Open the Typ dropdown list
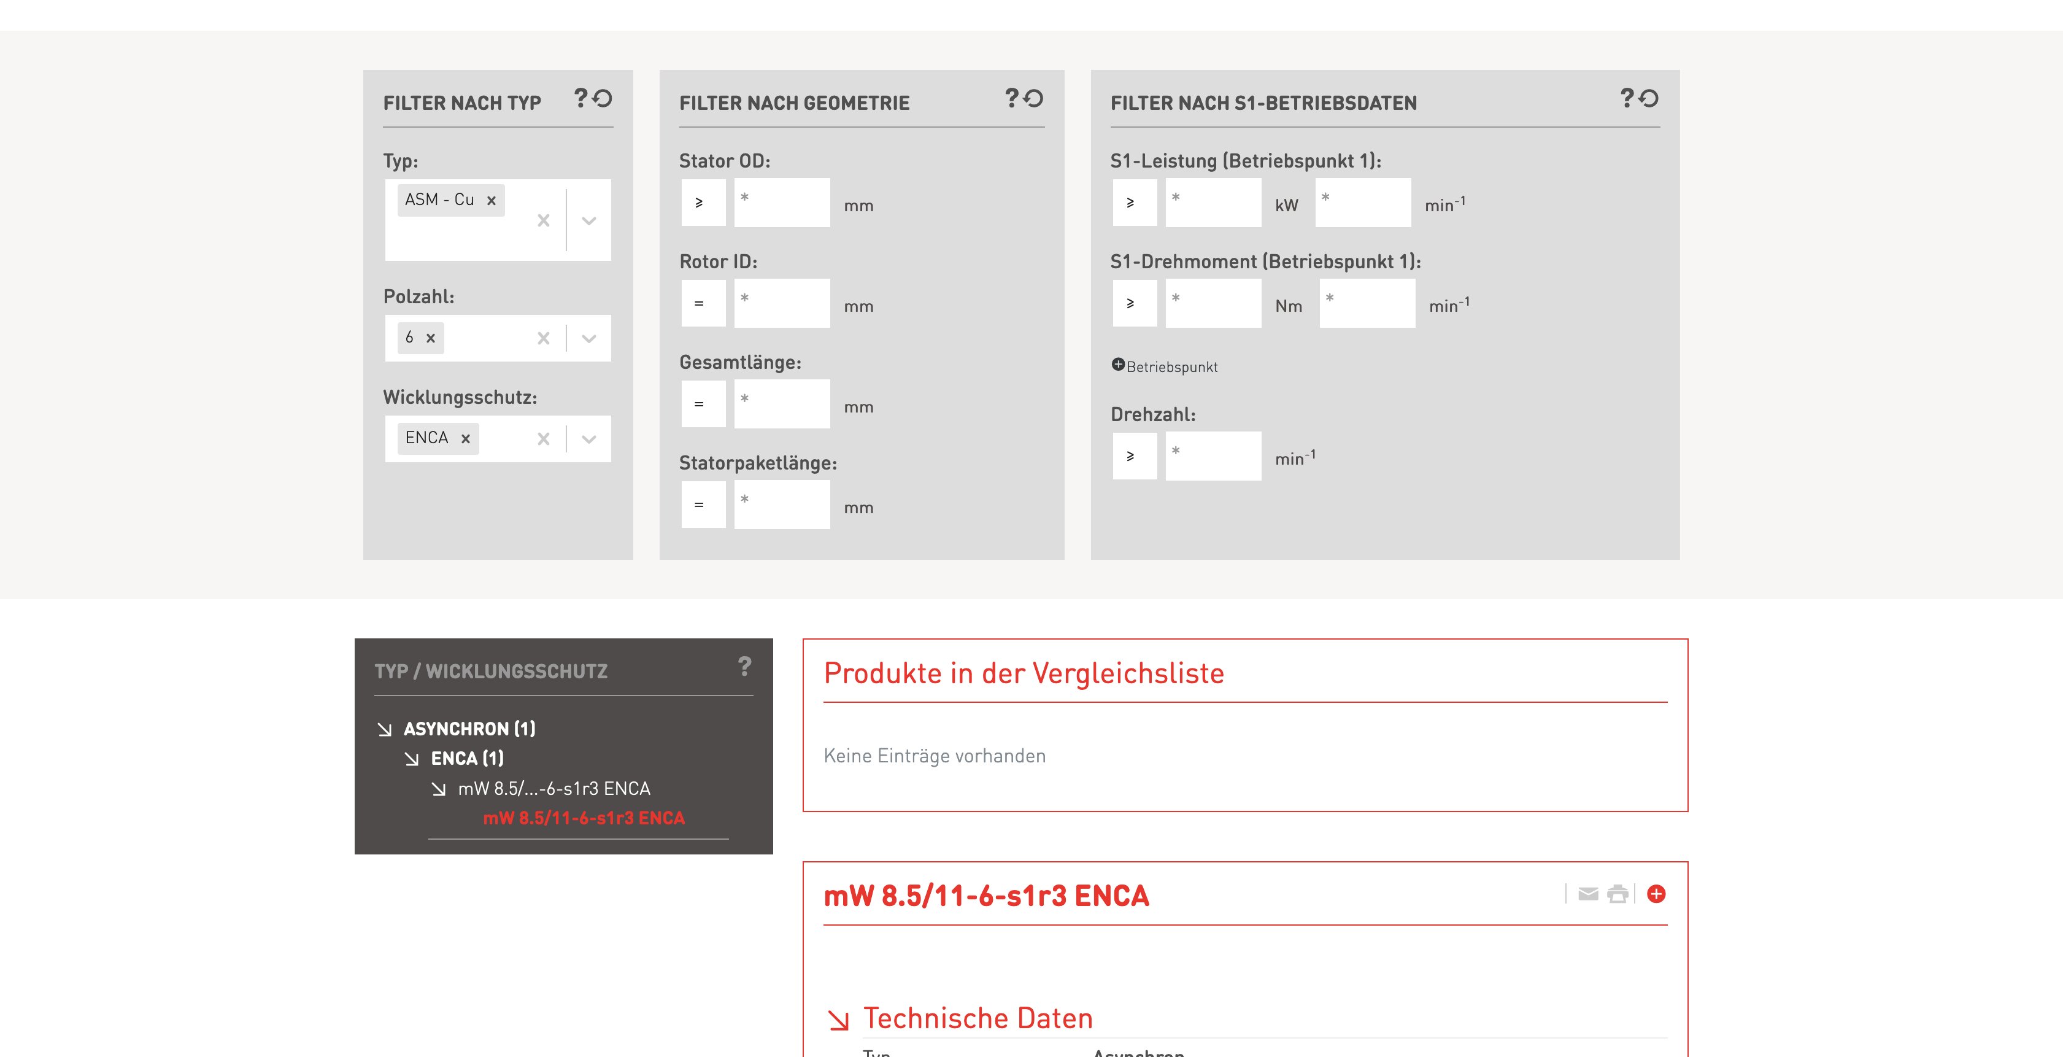 click(588, 220)
